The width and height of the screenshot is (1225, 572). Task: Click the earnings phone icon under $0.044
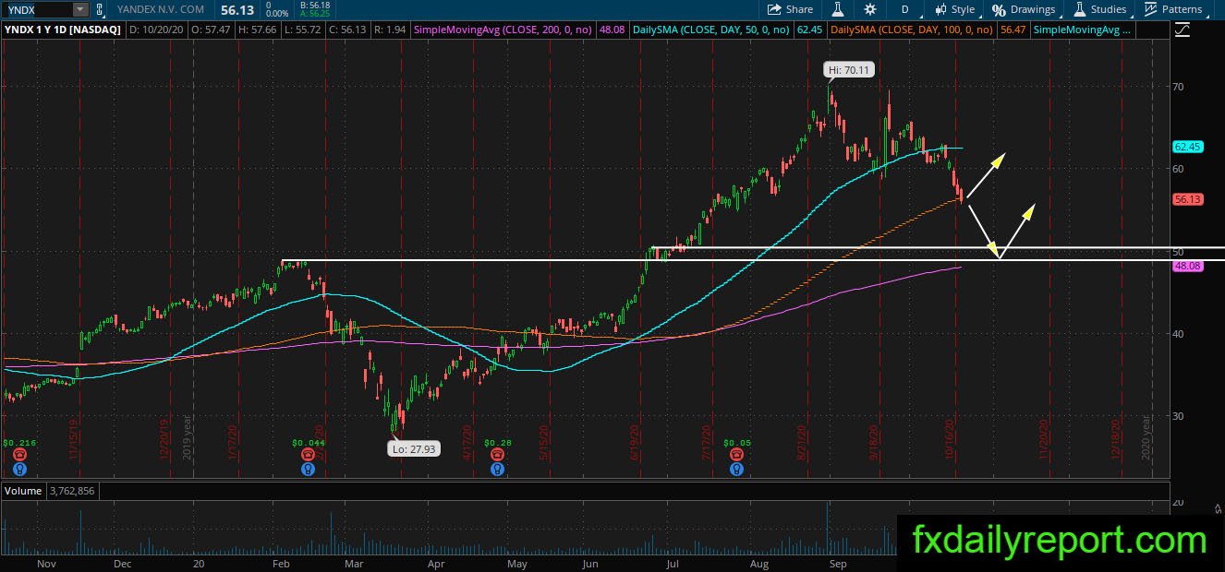(x=307, y=455)
